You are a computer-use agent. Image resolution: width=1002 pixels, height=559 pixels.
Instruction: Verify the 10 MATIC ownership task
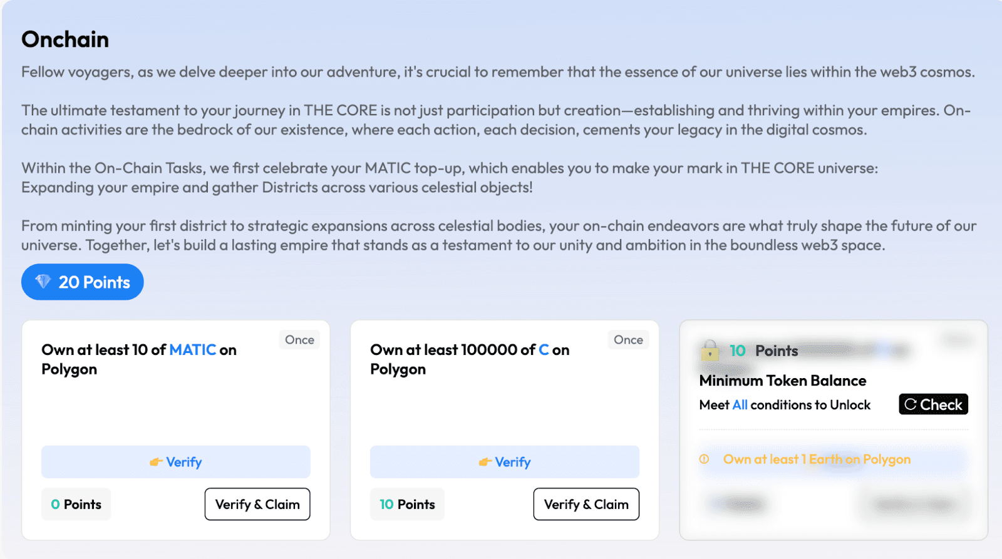[176, 462]
